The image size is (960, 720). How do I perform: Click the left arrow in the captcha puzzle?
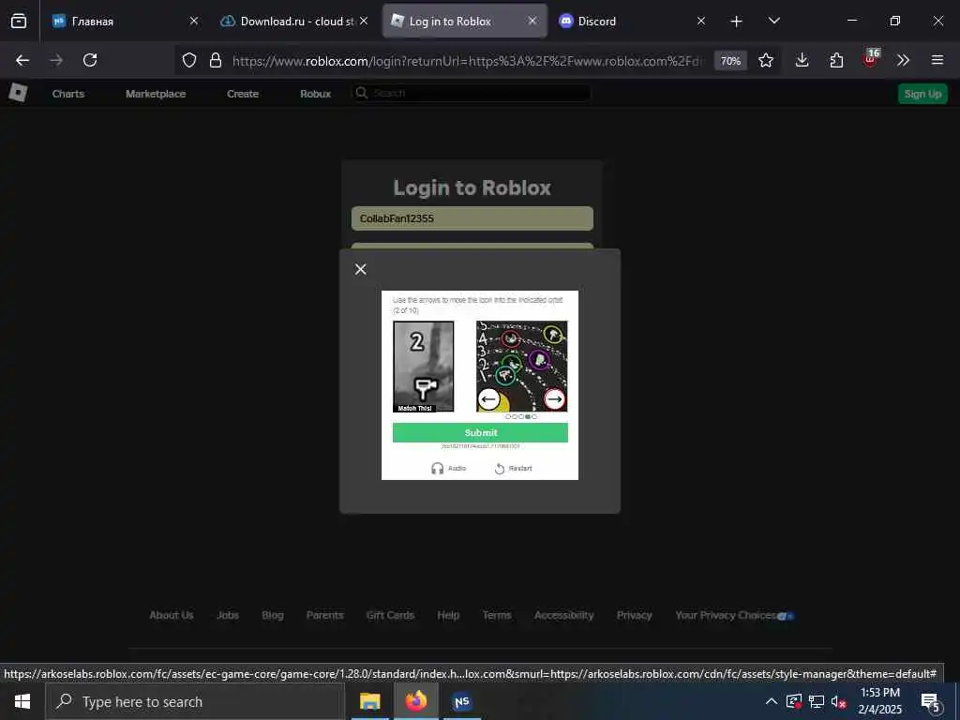point(488,399)
